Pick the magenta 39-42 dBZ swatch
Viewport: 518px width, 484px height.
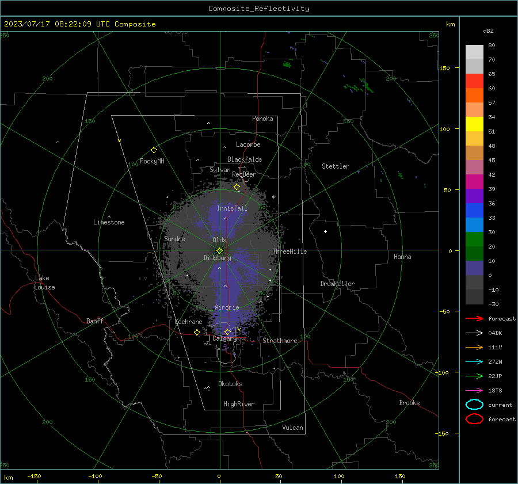pyautogui.click(x=474, y=182)
